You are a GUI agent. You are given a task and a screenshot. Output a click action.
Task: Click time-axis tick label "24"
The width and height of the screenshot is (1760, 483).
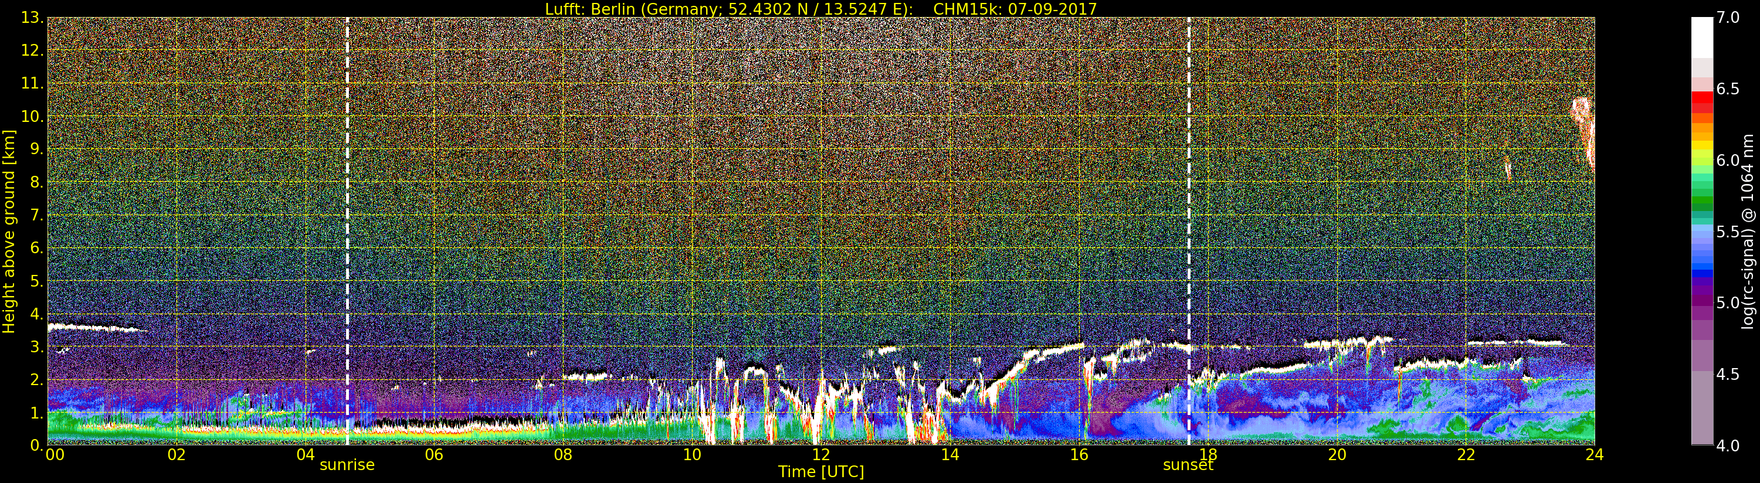coord(1595,455)
